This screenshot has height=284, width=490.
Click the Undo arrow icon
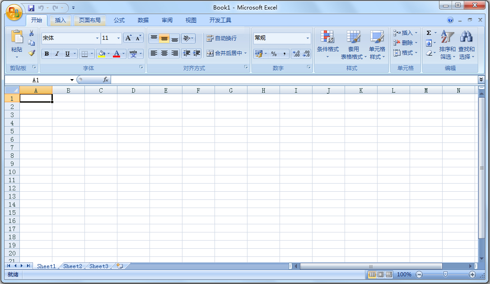coord(41,8)
